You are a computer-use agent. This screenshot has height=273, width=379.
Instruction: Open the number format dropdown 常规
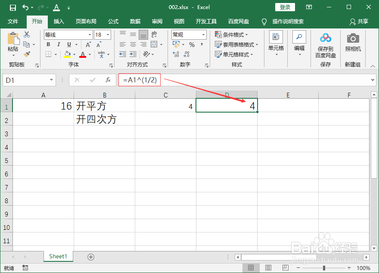pos(204,35)
